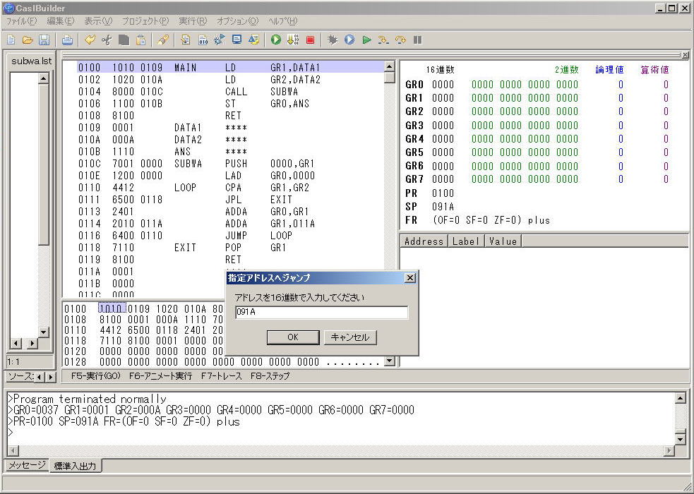
Task: Click the blue circular play debug icon
Action: 349,40
